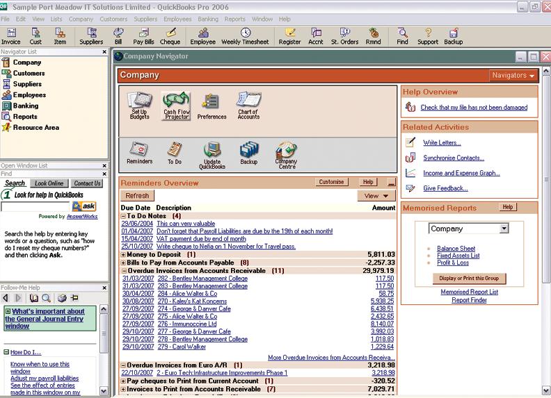The height and width of the screenshot is (398, 551).
Task: Collapse the How Do I section
Action: coord(6,352)
